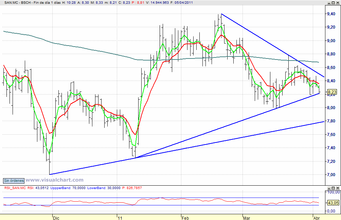Close the RSI indicator pane

(x=338, y=188)
